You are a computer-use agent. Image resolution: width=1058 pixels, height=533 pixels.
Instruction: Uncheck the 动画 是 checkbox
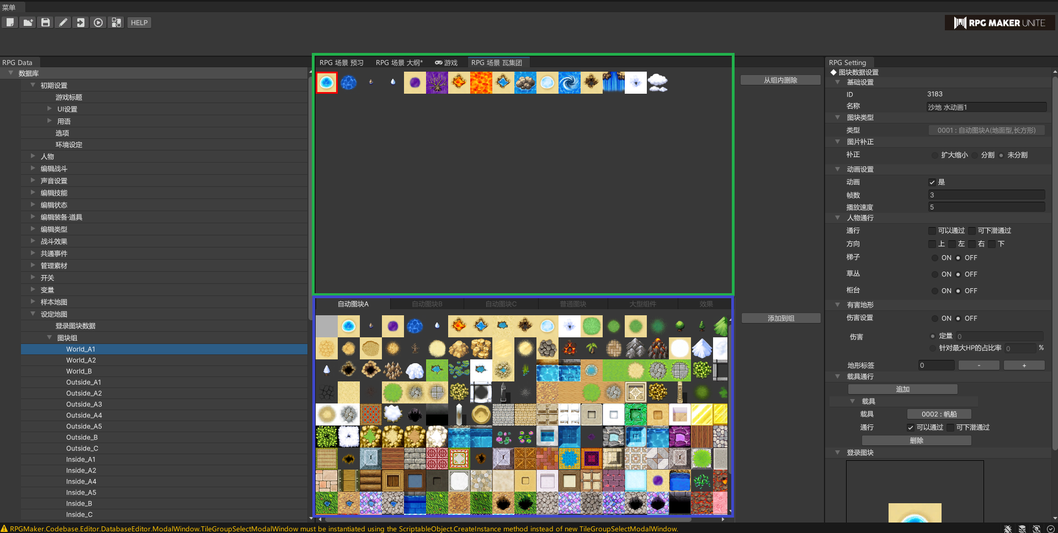[x=932, y=182]
